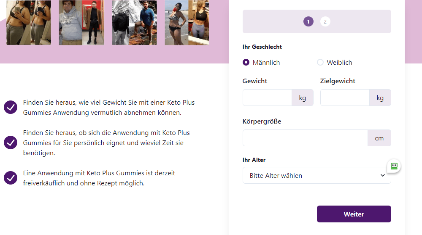Click the green chat bot icon
The width and height of the screenshot is (422, 235).
(394, 166)
